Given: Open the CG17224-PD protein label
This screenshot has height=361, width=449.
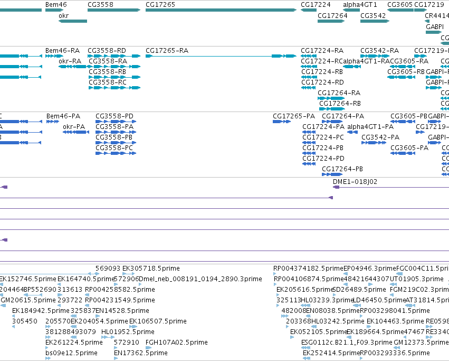Looking at the screenshot, I should click(x=323, y=159).
